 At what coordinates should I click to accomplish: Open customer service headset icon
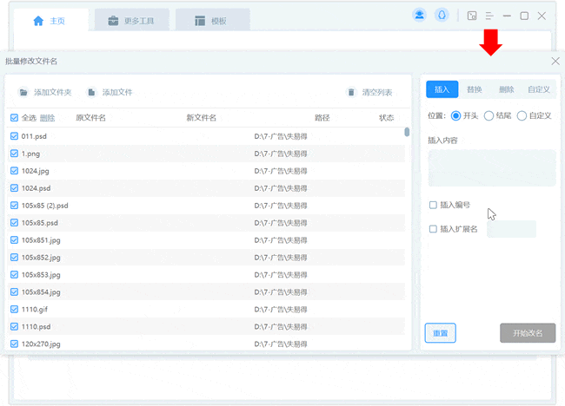click(420, 16)
